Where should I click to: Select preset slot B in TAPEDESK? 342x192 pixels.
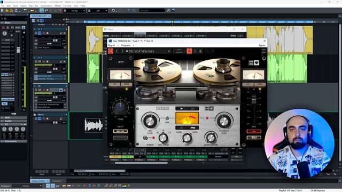pyautogui.click(x=200, y=51)
